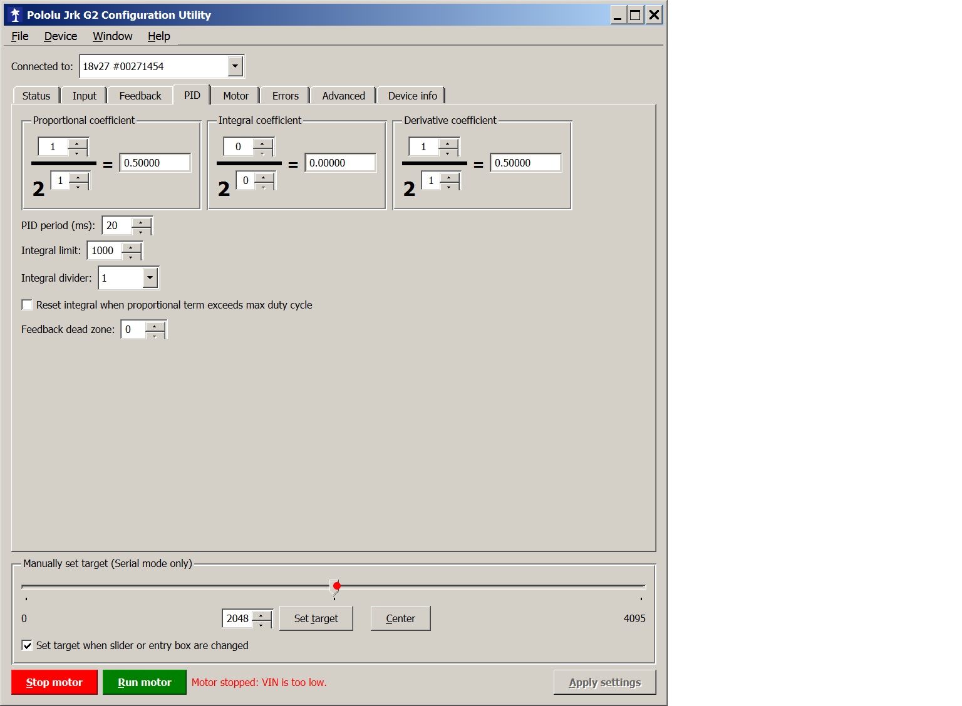This screenshot has height=706, width=962.
Task: Click the target slider handle
Action: (335, 587)
